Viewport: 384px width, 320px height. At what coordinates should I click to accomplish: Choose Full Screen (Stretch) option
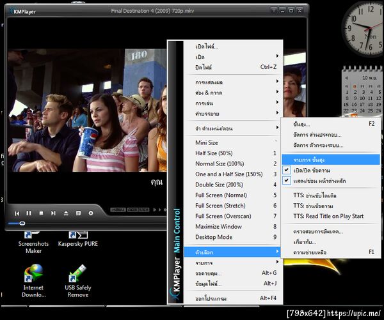(x=233, y=206)
